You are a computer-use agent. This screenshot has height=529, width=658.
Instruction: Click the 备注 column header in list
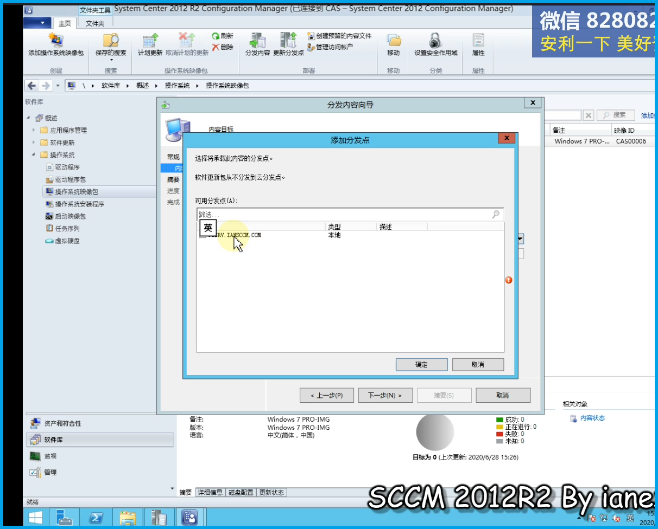pos(581,131)
